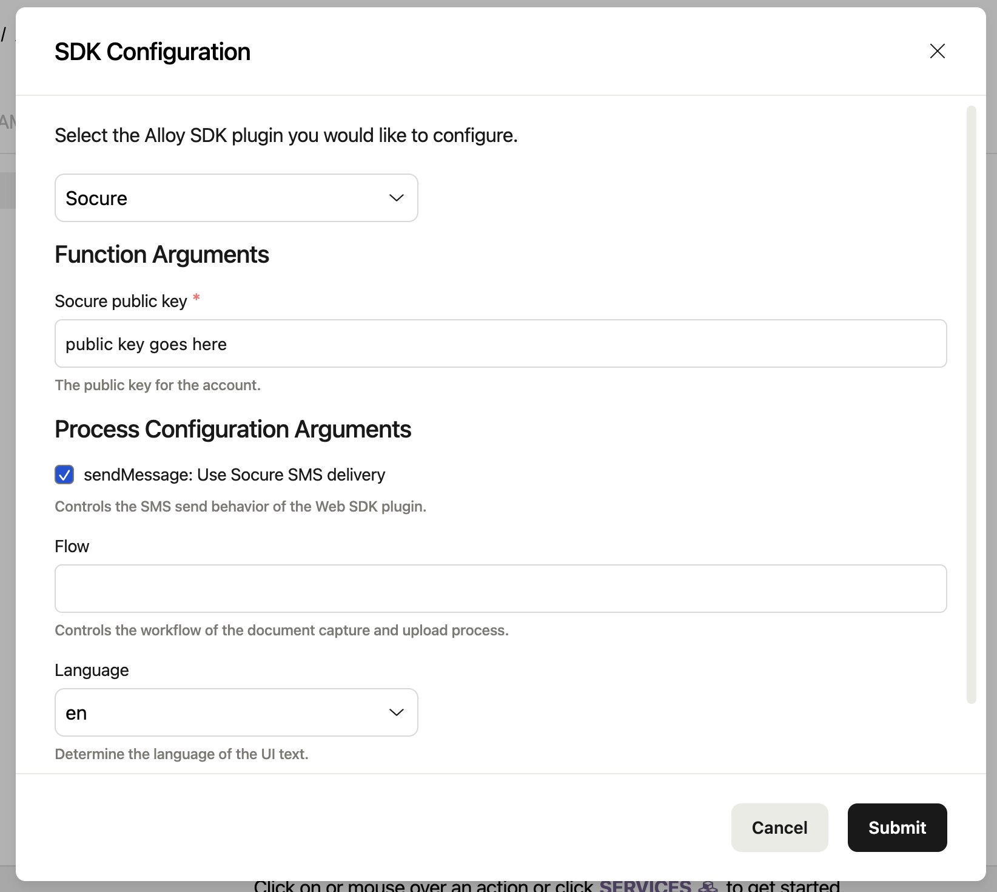Click 'Determine the language of the UI text.' hint
Image resolution: width=997 pixels, height=892 pixels.
[x=182, y=754]
